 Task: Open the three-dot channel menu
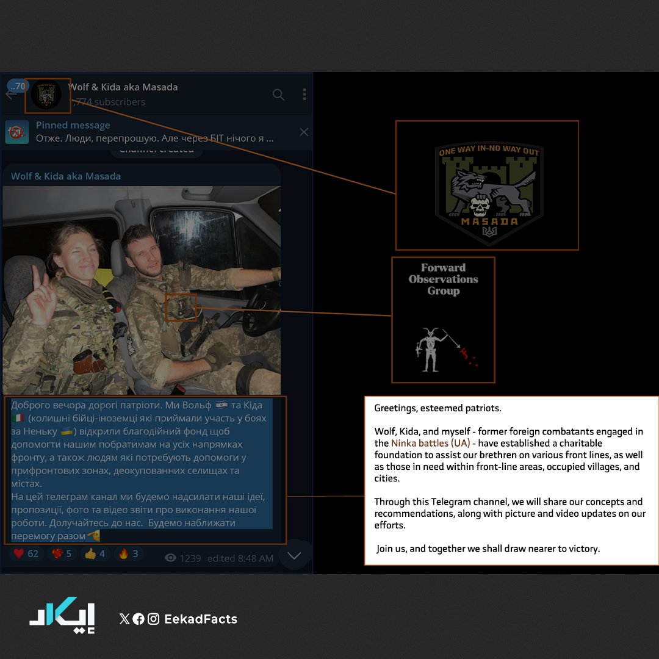tap(304, 94)
